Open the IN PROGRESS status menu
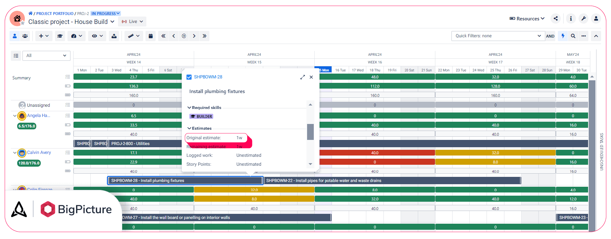Screen dimensions: 611x239 pos(106,13)
